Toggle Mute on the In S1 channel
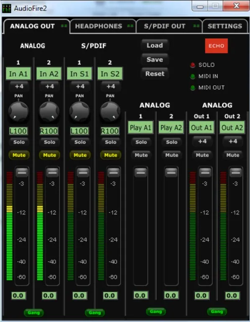Image resolution: width=250 pixels, height=322 pixels. coord(80,155)
